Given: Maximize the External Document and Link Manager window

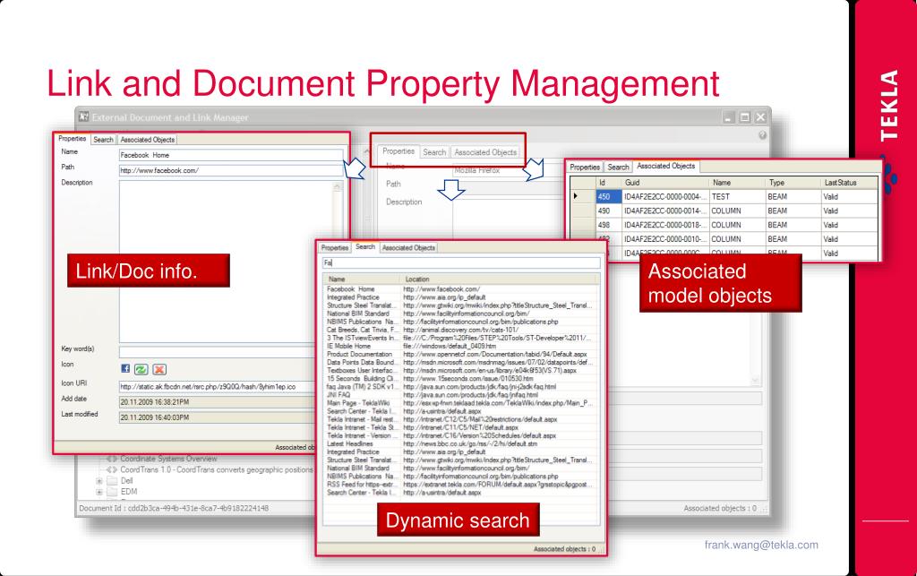Looking at the screenshot, I should click(744, 117).
